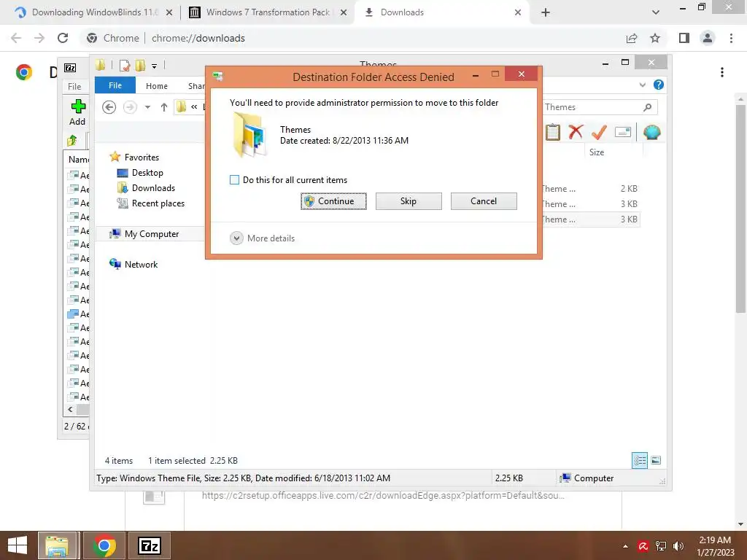This screenshot has width=747, height=560.
Task: Click the blue shell toolbar icon
Action: 651,132
